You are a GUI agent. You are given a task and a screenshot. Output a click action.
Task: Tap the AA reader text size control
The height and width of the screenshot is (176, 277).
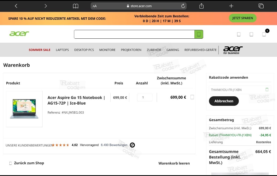(x=95, y=6)
